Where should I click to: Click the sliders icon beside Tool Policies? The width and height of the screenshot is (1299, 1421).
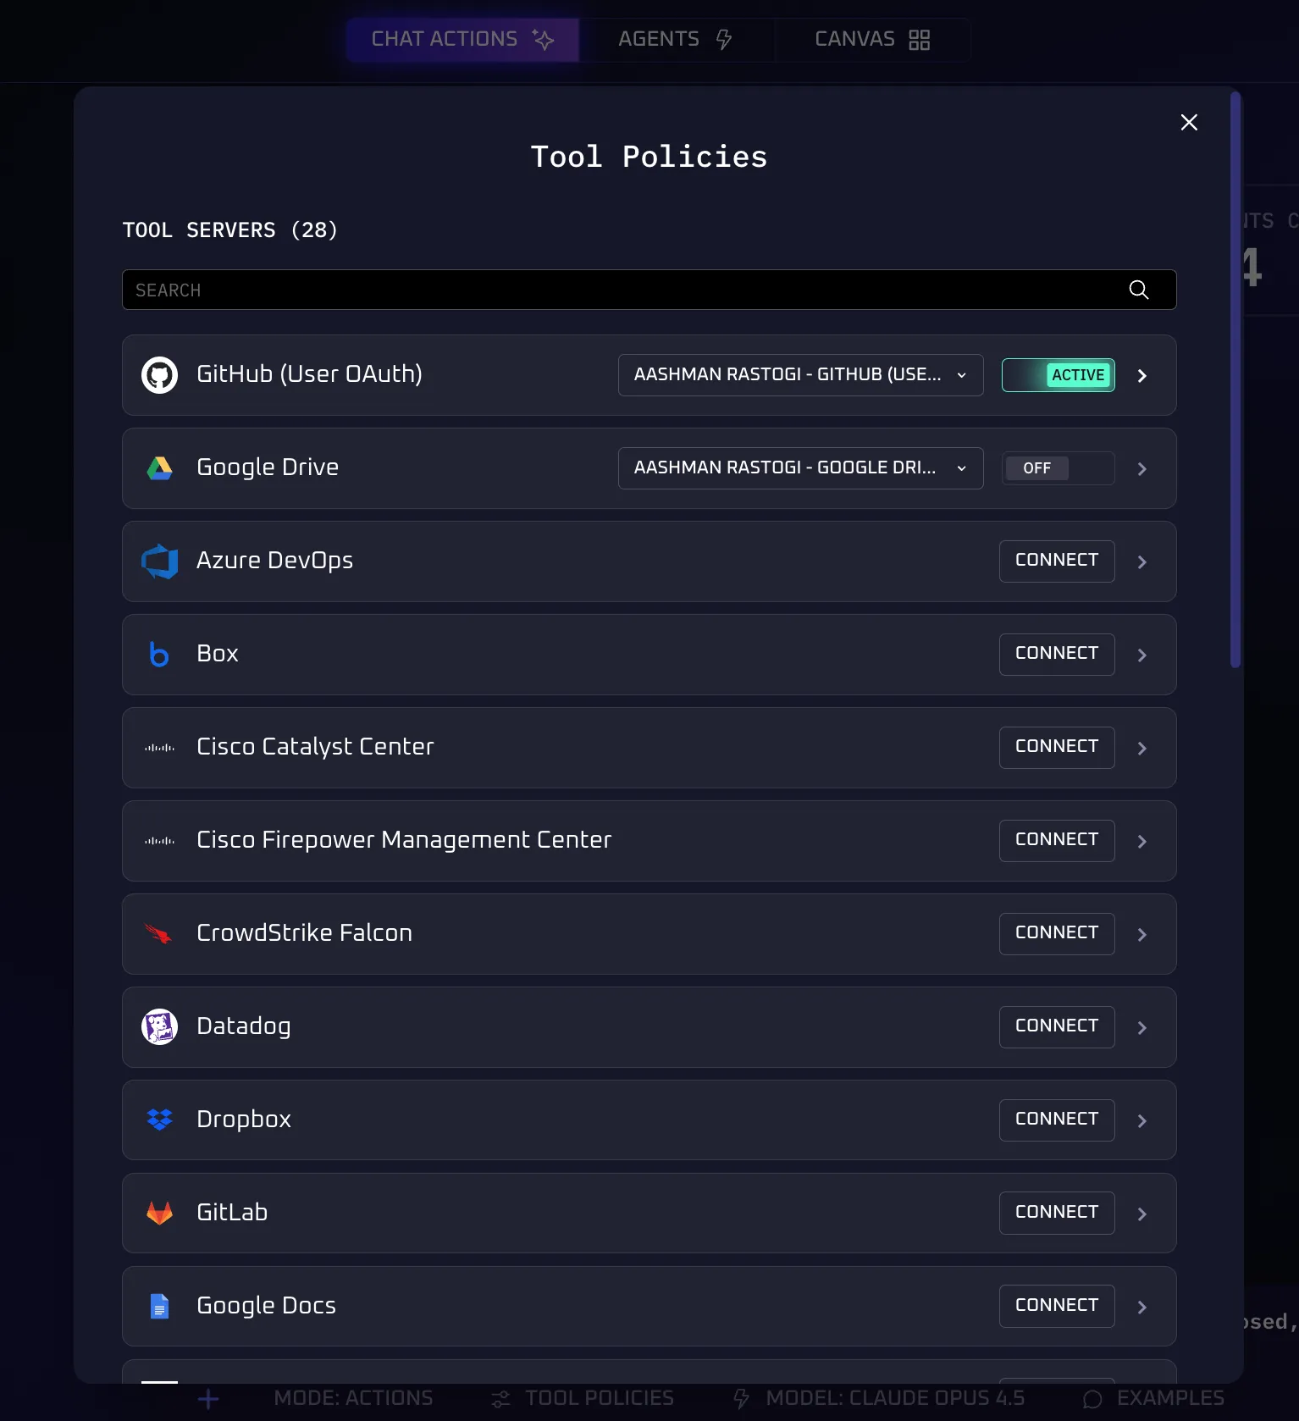501,1399
